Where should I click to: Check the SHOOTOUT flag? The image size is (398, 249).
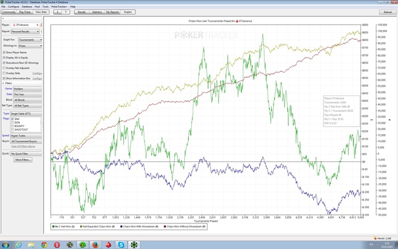click(12, 130)
